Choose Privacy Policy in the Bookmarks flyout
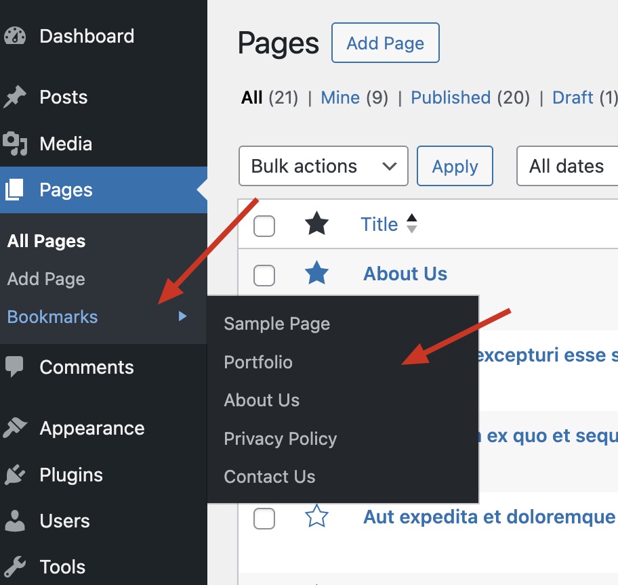Image resolution: width=618 pixels, height=585 pixels. click(280, 439)
